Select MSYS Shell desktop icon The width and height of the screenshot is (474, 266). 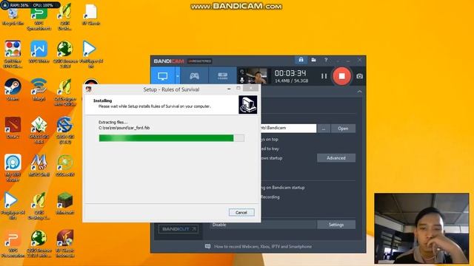pos(39,166)
